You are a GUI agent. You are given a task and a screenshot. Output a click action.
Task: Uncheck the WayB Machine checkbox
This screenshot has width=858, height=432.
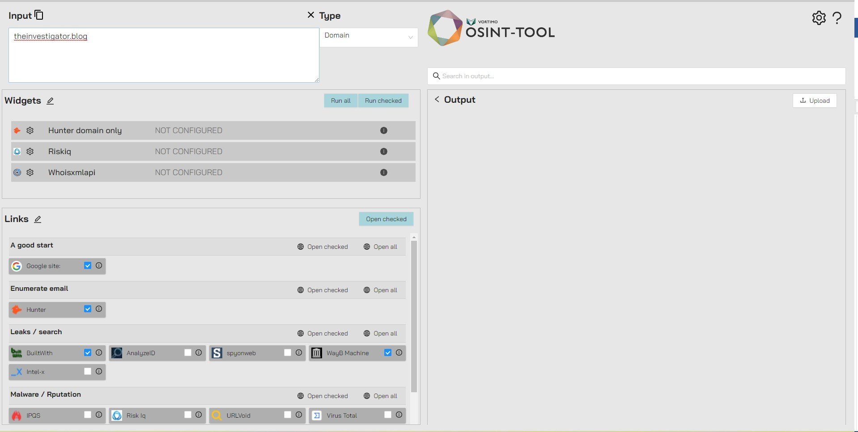coord(388,352)
